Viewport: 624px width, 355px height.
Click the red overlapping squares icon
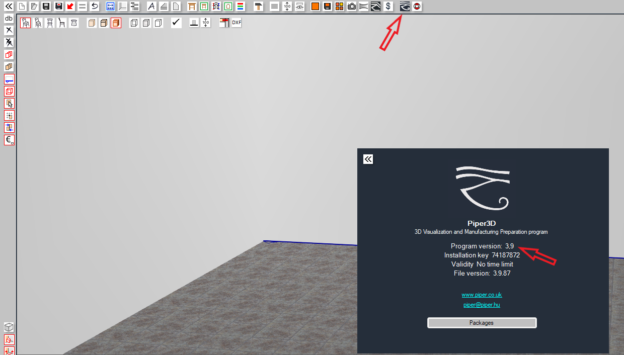(x=9, y=55)
